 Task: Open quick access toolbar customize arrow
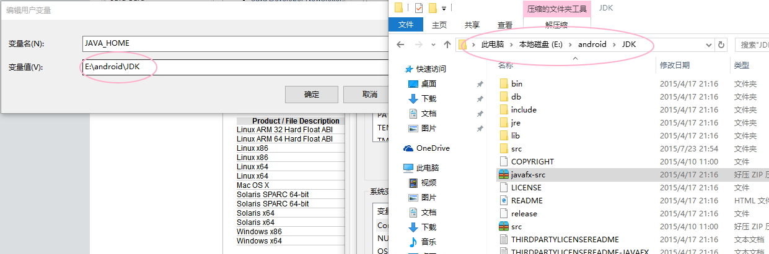444,8
